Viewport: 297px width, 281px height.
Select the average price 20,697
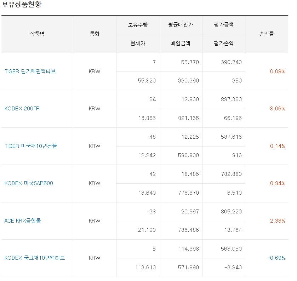[x=190, y=211]
